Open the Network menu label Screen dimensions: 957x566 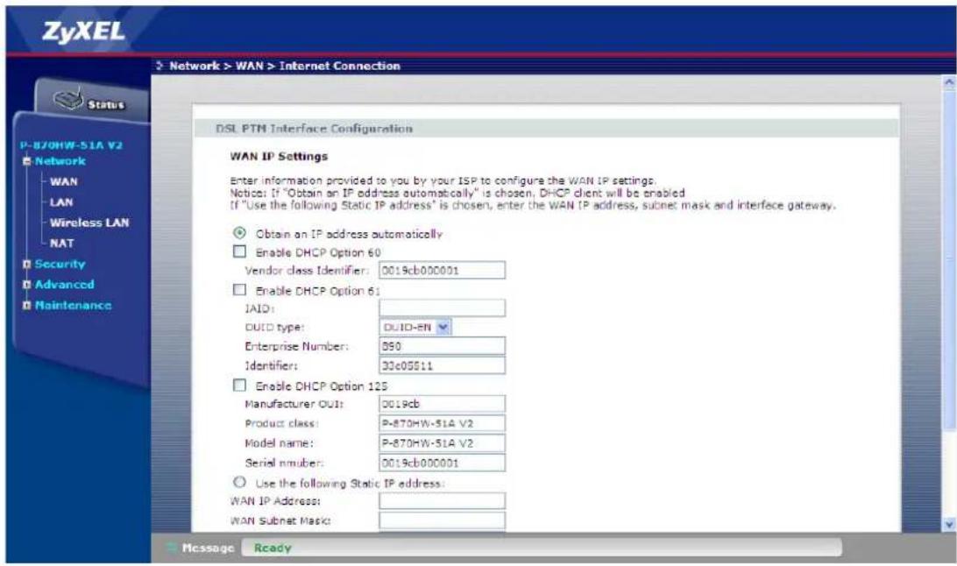point(60,161)
